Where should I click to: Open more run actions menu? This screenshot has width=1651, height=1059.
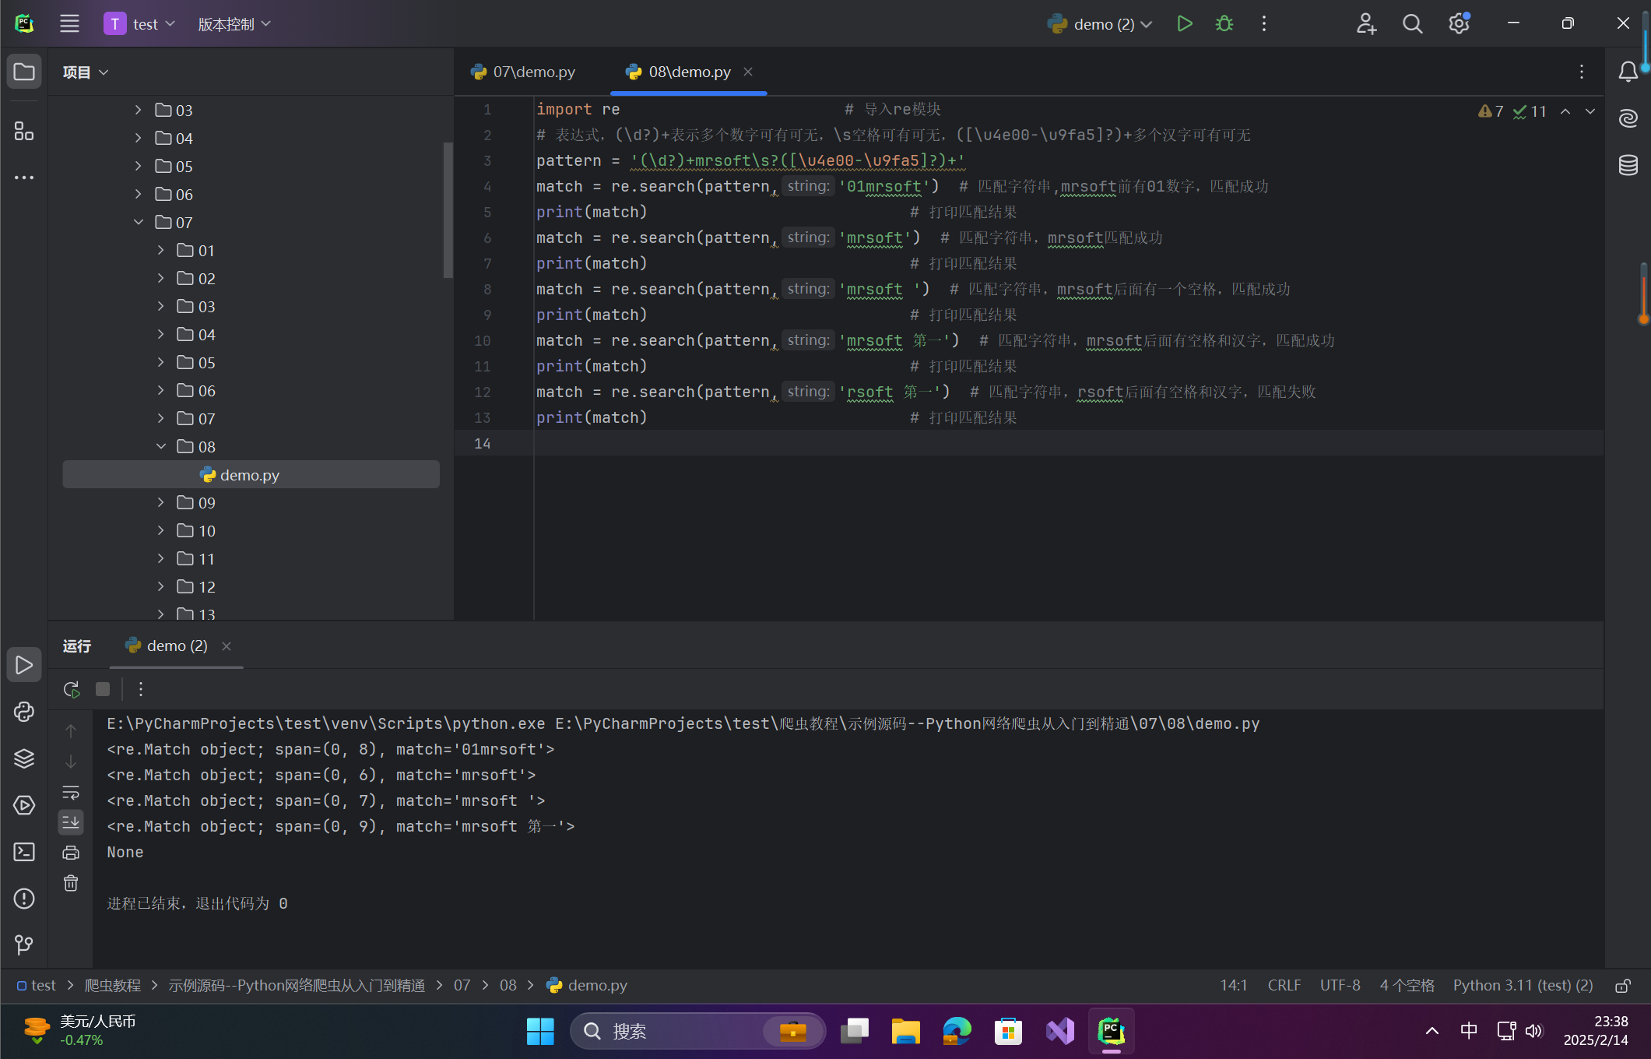1263,23
